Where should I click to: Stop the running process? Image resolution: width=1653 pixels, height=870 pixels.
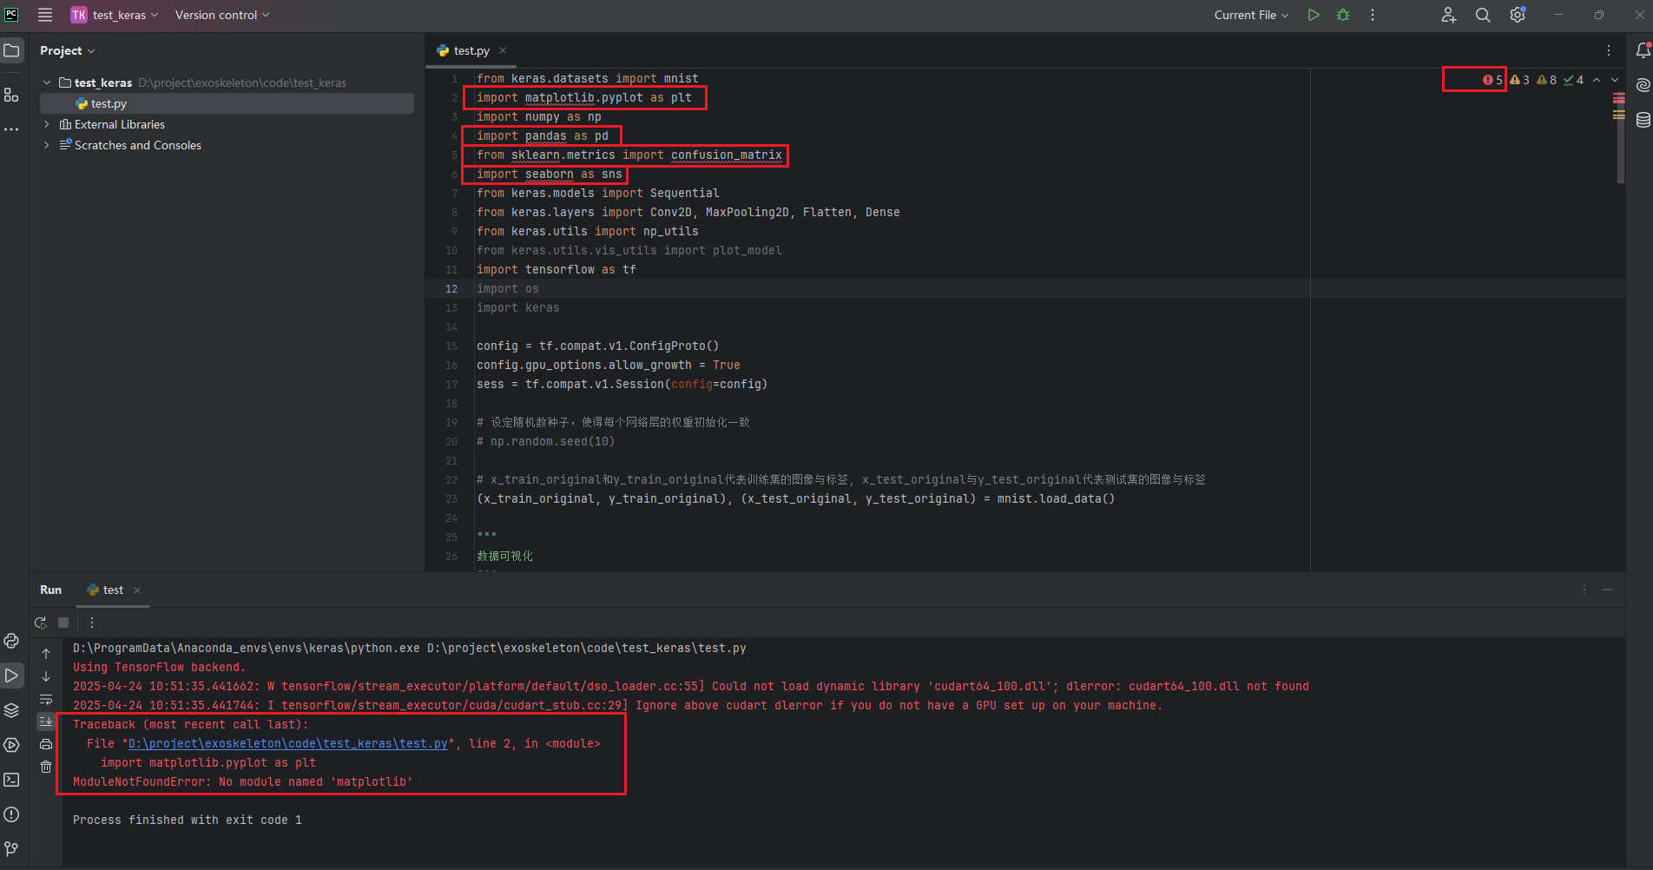coord(63,623)
